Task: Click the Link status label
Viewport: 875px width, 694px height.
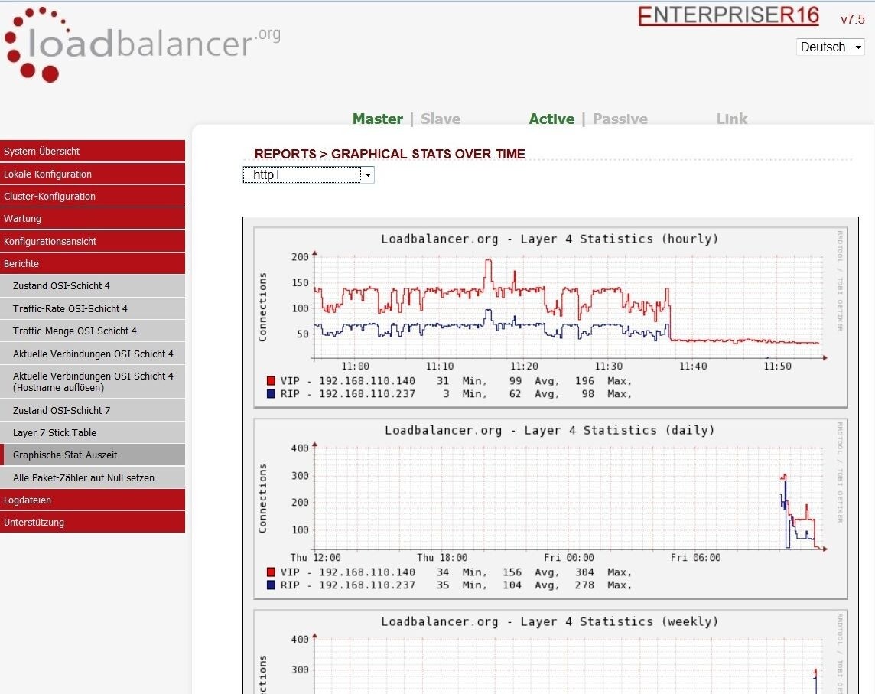Action: point(731,119)
